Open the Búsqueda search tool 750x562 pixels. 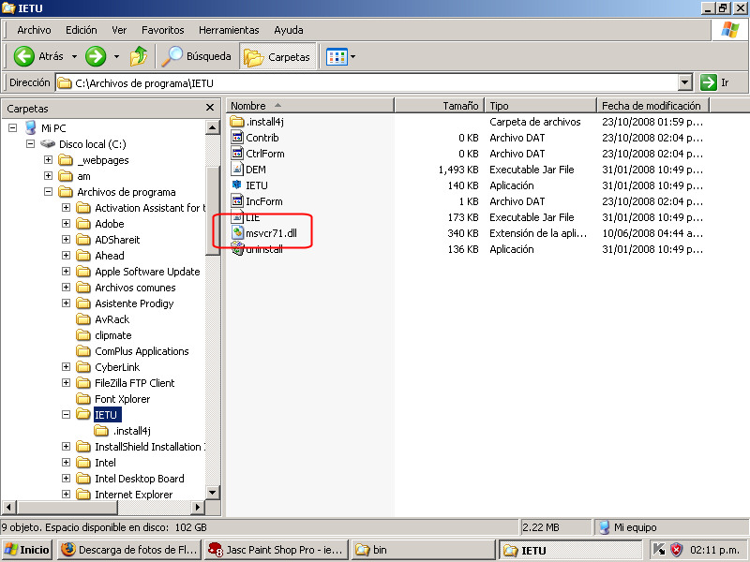point(196,57)
